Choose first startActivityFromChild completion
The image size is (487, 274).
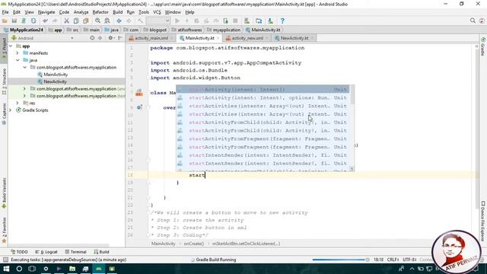tap(263, 123)
